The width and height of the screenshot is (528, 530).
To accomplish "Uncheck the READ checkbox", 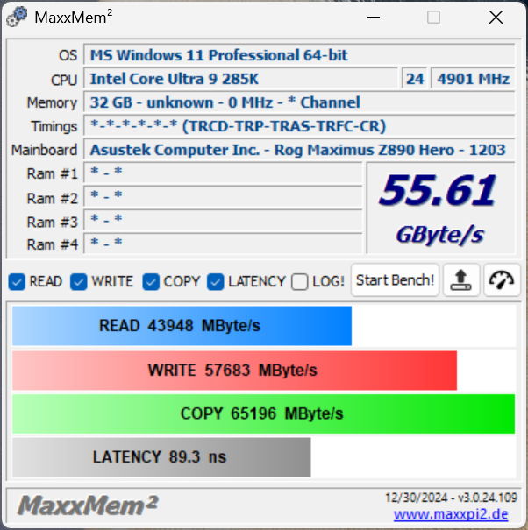I will pyautogui.click(x=17, y=281).
